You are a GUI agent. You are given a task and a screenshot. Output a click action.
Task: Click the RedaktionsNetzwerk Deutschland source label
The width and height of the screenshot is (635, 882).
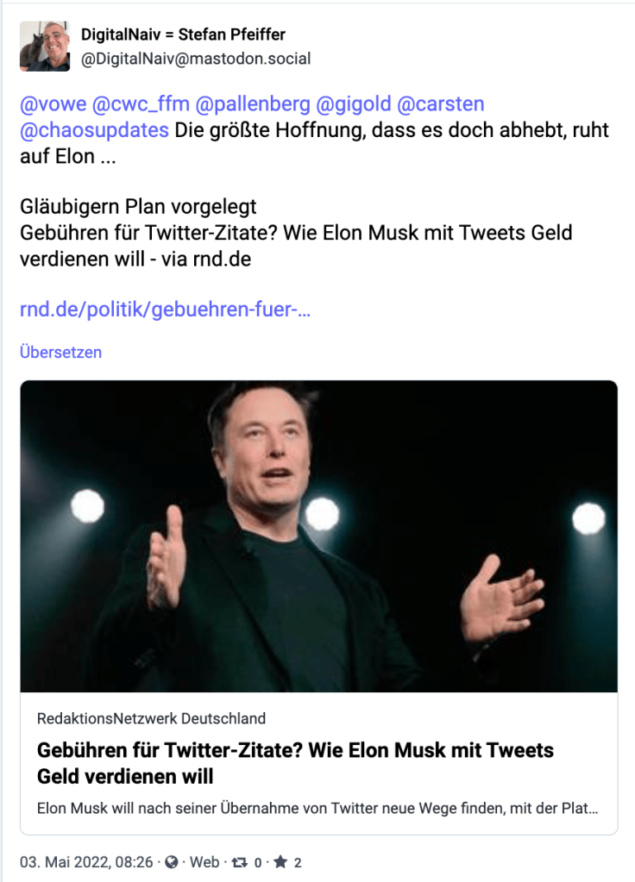point(151,718)
